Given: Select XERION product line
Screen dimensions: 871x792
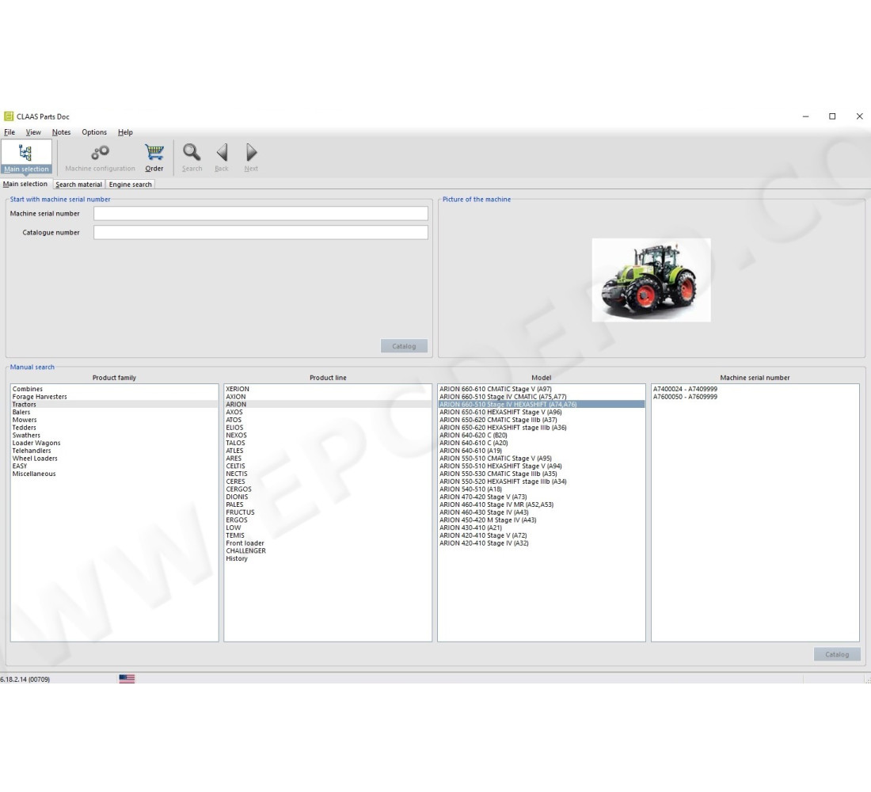Looking at the screenshot, I should click(x=328, y=389).
